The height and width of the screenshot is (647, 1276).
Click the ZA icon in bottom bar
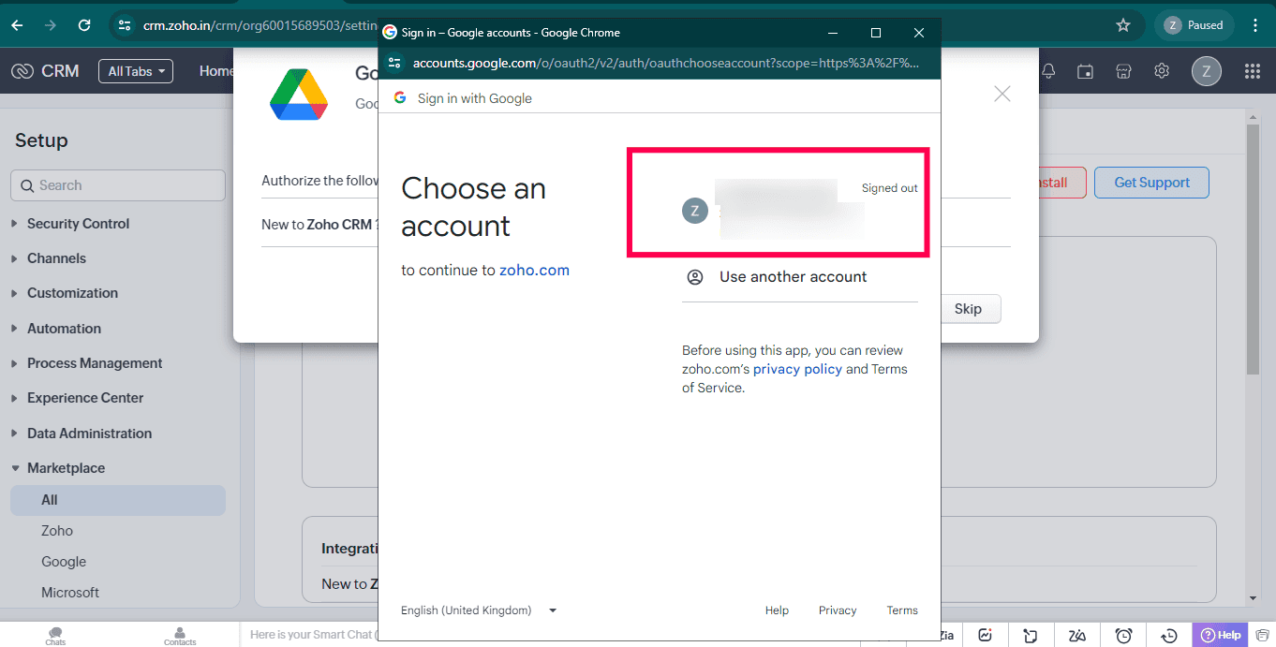point(1077,636)
